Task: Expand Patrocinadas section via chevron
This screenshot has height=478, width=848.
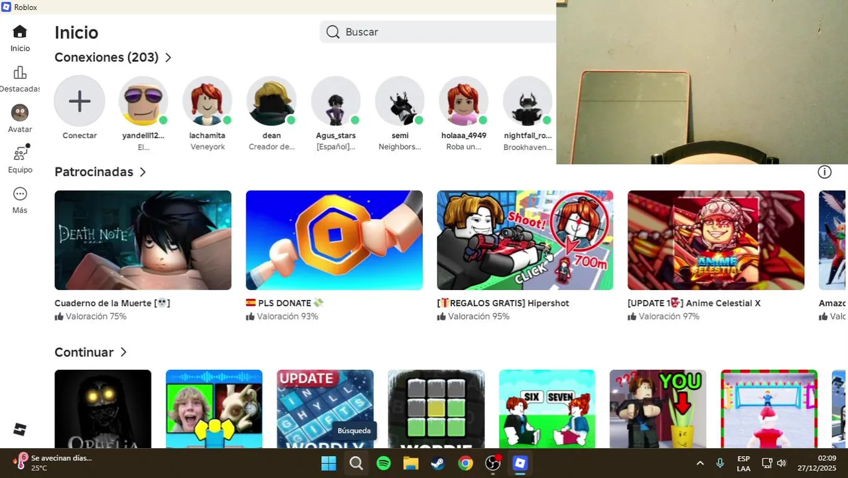Action: point(142,172)
